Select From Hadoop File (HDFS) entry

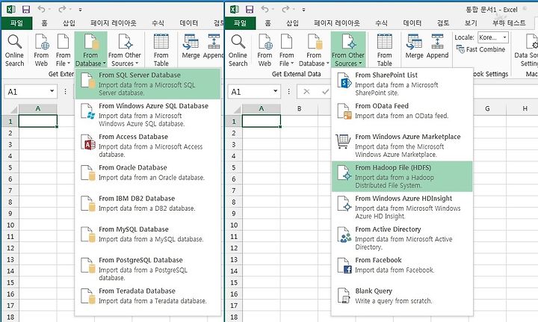tap(402, 176)
